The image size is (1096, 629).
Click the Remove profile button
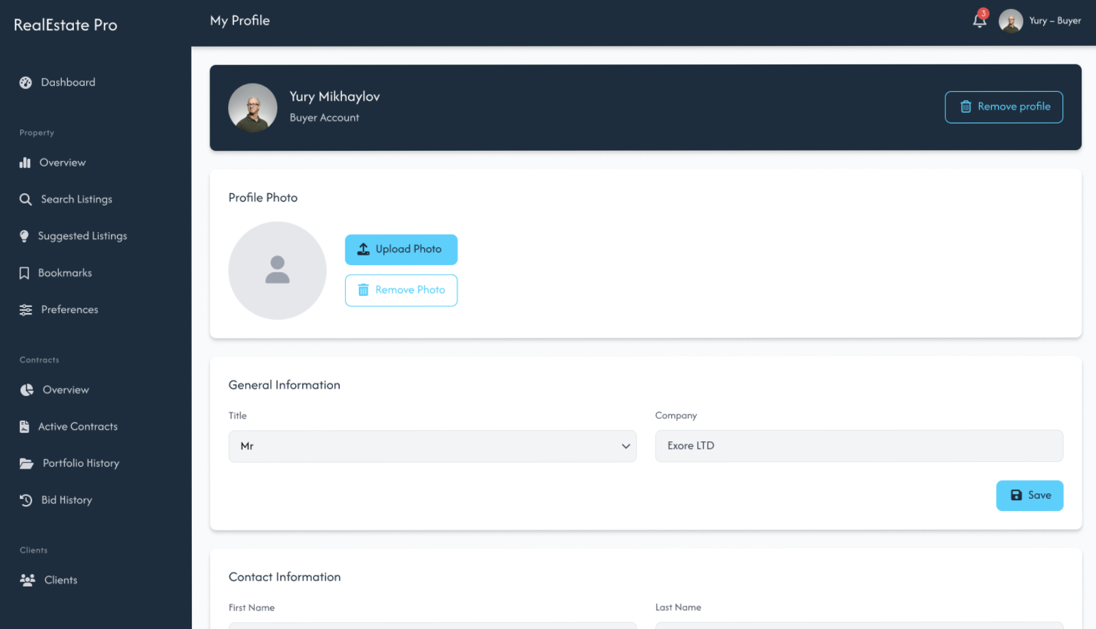[1004, 107]
